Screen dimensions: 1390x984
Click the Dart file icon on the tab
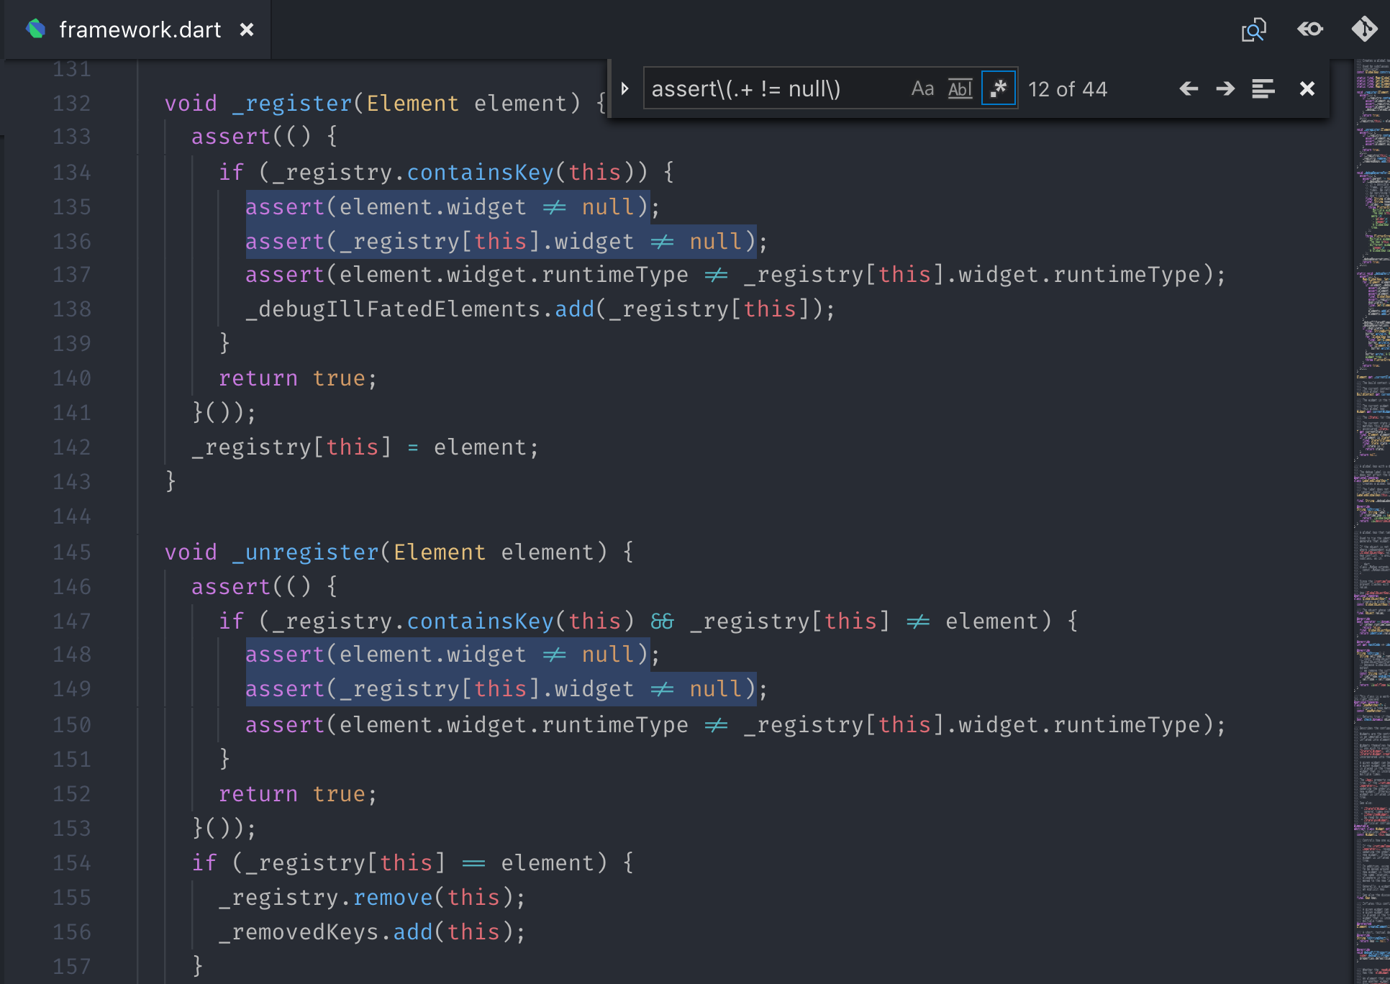pos(36,29)
